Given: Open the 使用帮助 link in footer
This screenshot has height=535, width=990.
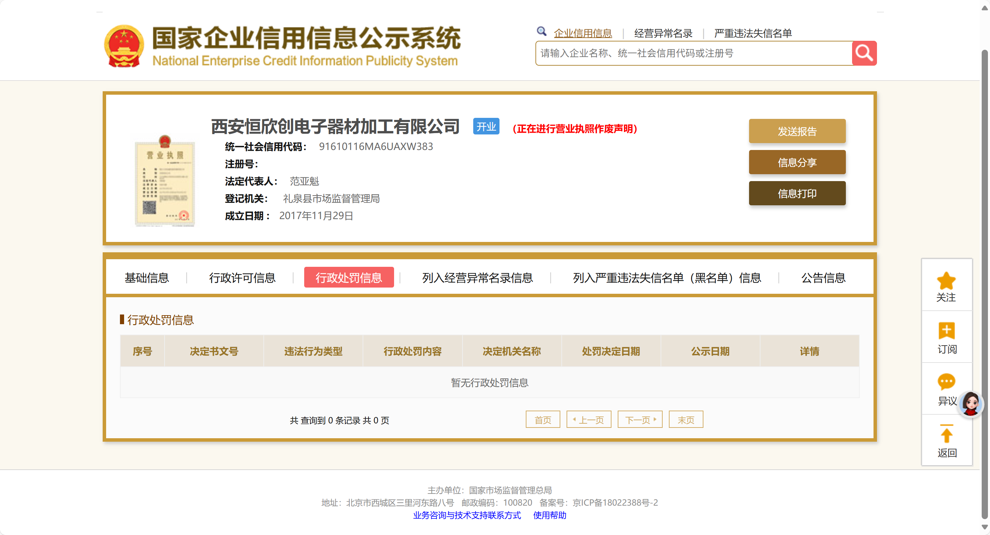Looking at the screenshot, I should coord(549,515).
